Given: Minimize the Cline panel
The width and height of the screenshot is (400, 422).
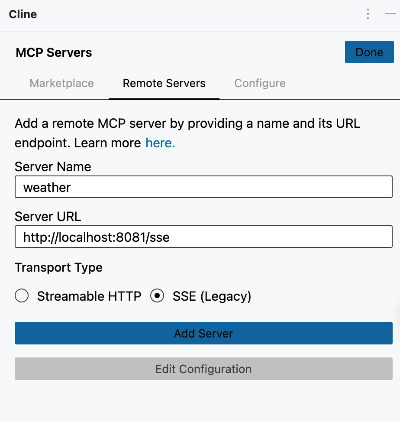Looking at the screenshot, I should point(390,14).
